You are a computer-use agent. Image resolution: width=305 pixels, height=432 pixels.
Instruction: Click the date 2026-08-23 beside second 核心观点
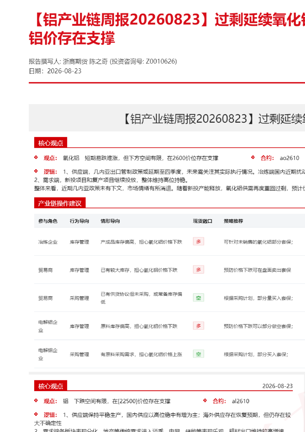(277, 386)
